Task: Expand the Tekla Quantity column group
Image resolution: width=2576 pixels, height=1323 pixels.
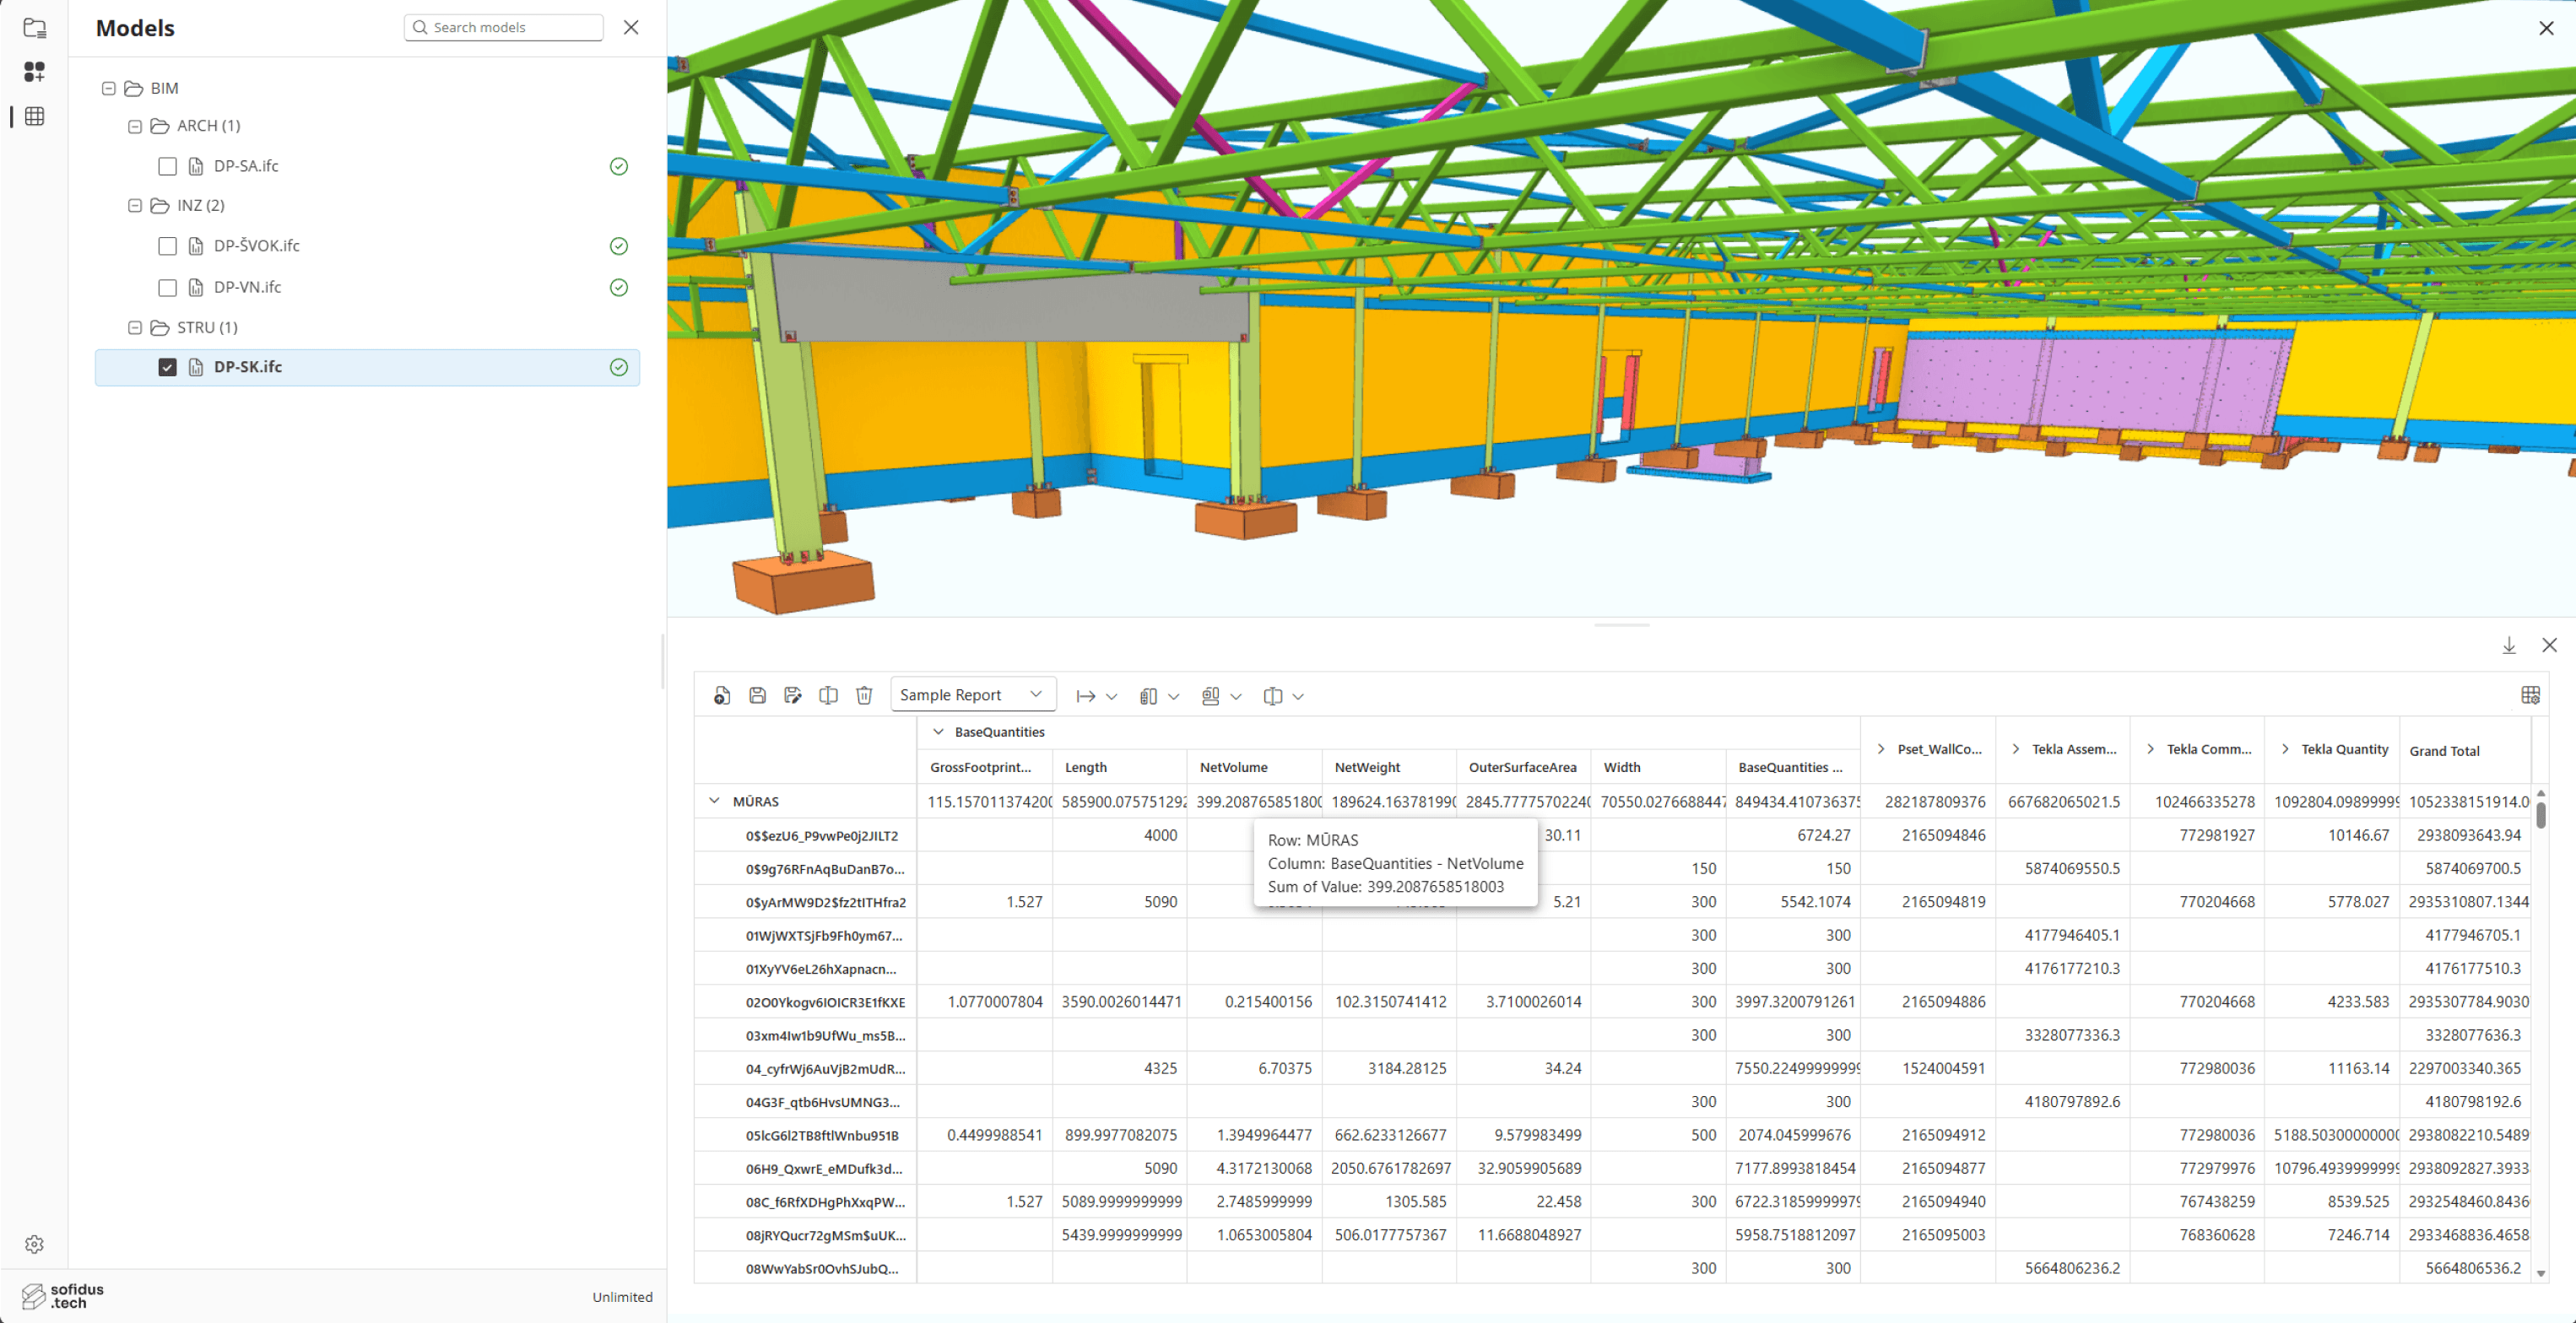Action: coord(2286,750)
